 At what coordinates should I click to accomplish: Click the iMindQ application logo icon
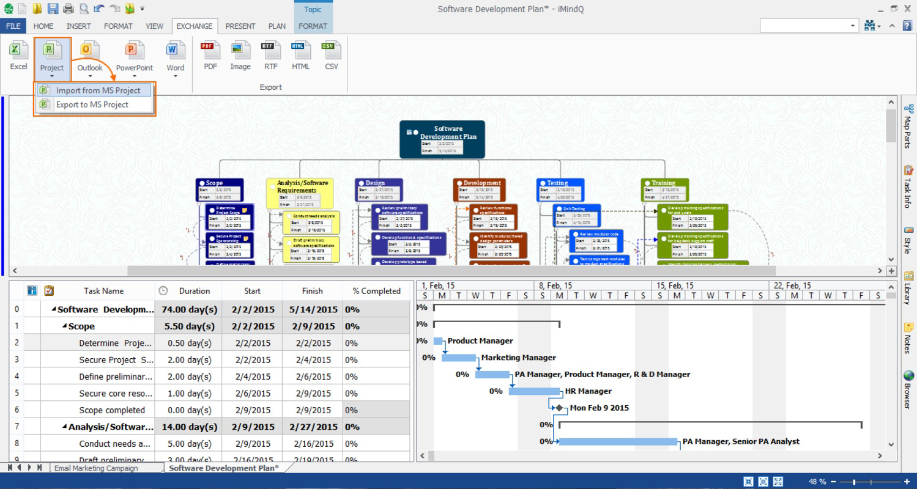[7, 9]
